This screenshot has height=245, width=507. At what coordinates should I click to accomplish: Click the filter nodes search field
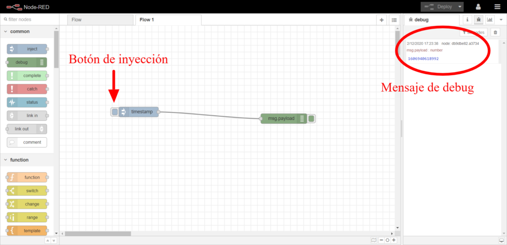(x=29, y=19)
